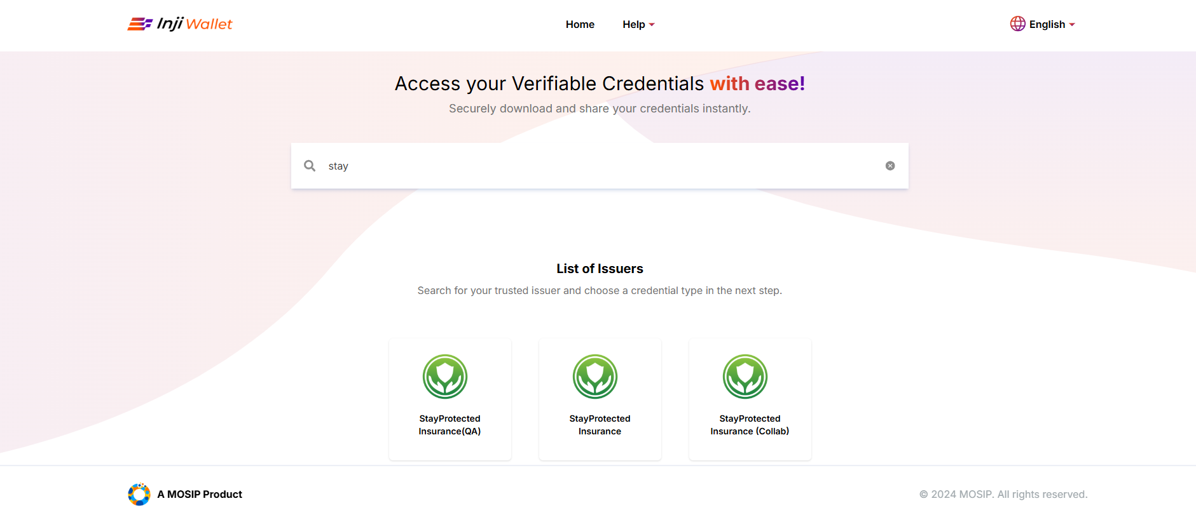The image size is (1196, 515).
Task: Click the plain "StayProtected Insurance" issuer name
Action: 600,425
